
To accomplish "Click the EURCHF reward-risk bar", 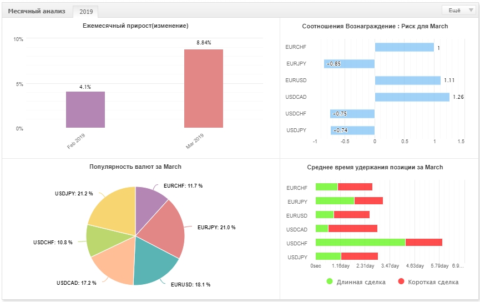I will 405,47.
